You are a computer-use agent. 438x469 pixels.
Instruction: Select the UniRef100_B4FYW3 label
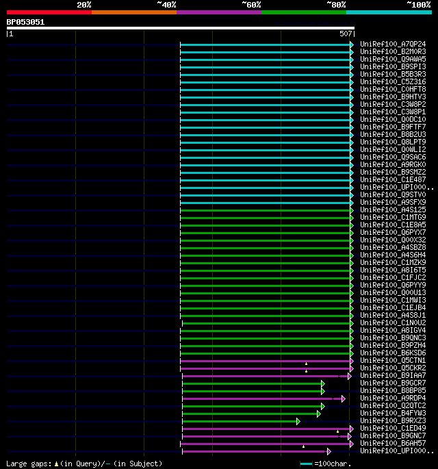click(x=393, y=413)
